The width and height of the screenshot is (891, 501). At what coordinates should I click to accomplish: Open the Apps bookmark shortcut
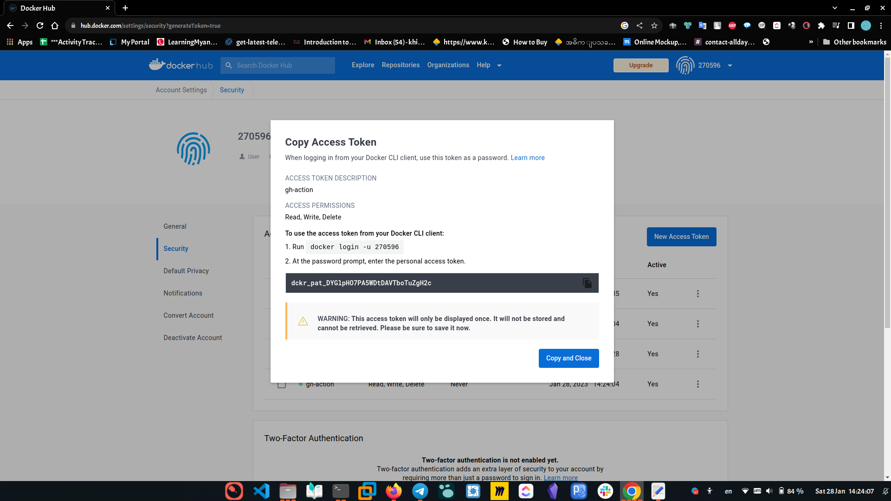click(19, 42)
